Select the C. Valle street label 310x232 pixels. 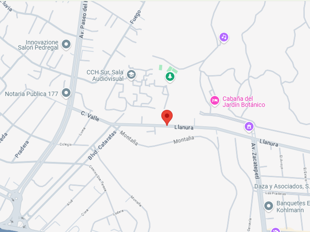coord(90,116)
